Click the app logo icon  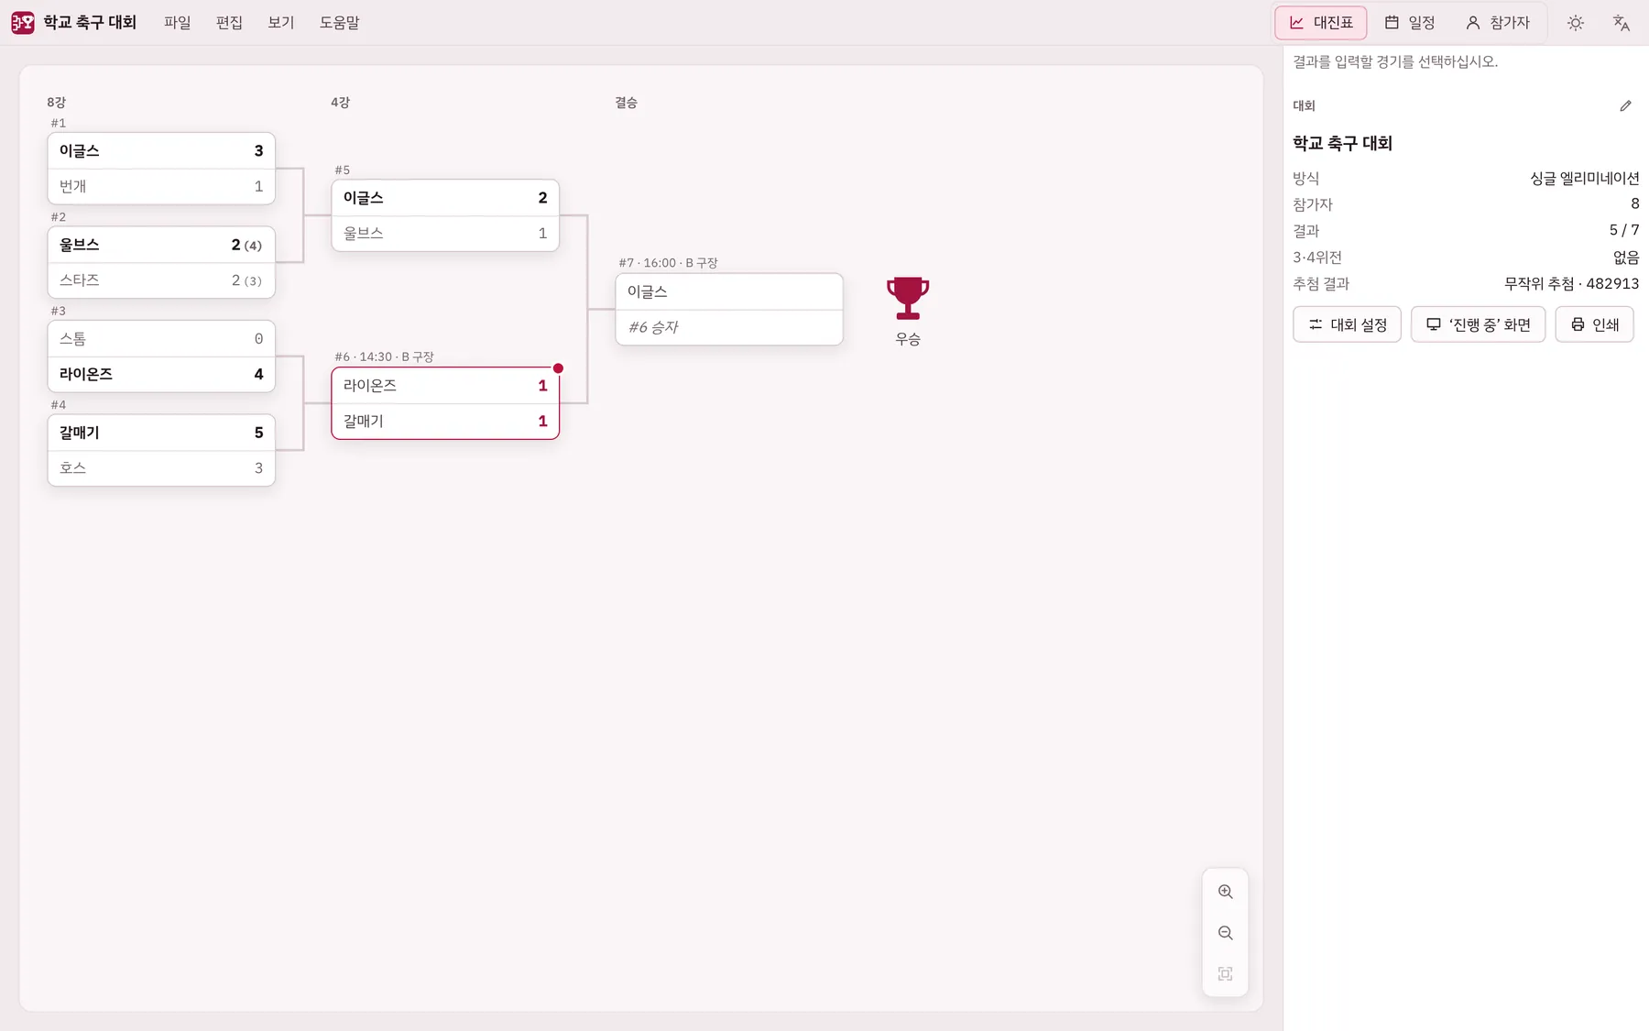[23, 23]
